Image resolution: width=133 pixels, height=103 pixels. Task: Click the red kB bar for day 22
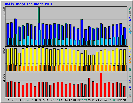(89, 87)
